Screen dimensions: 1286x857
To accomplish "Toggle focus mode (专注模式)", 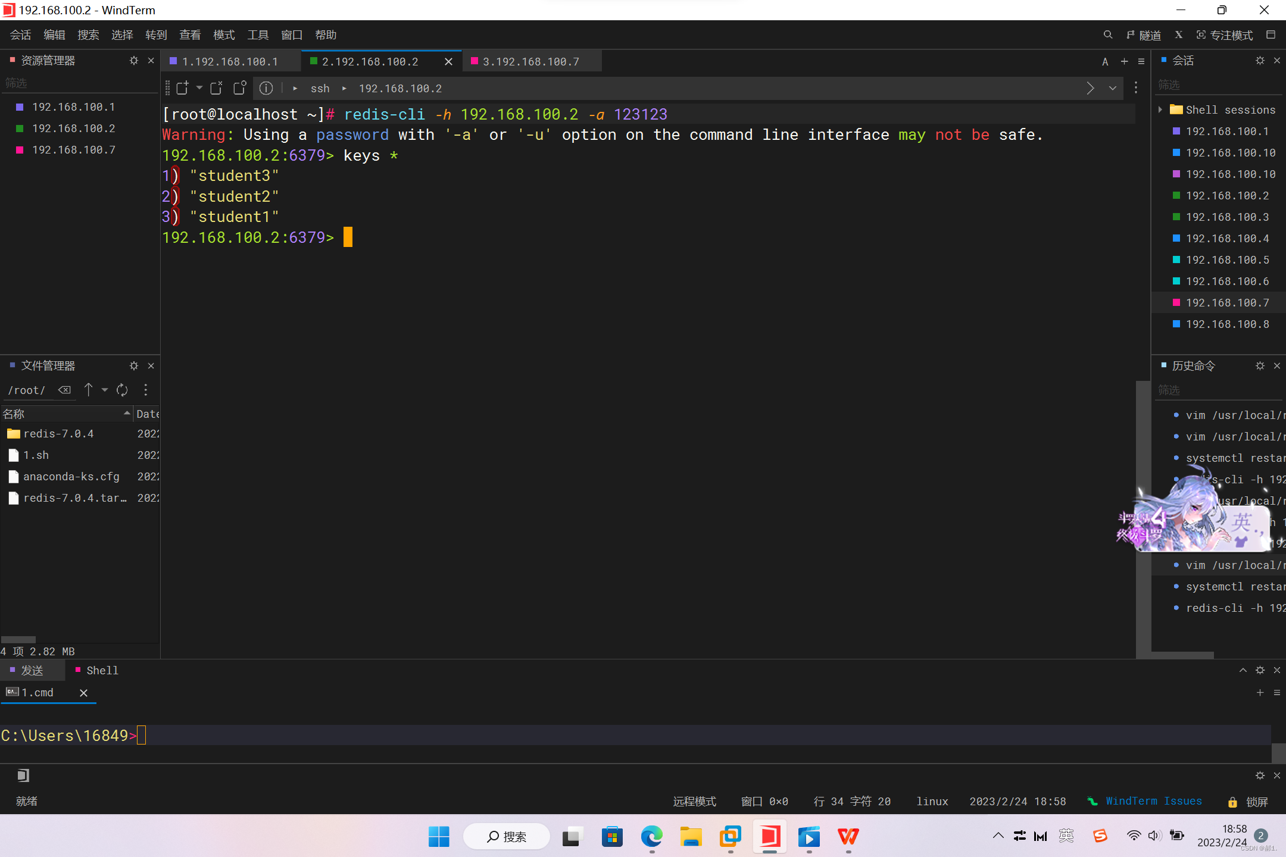I will (1225, 35).
